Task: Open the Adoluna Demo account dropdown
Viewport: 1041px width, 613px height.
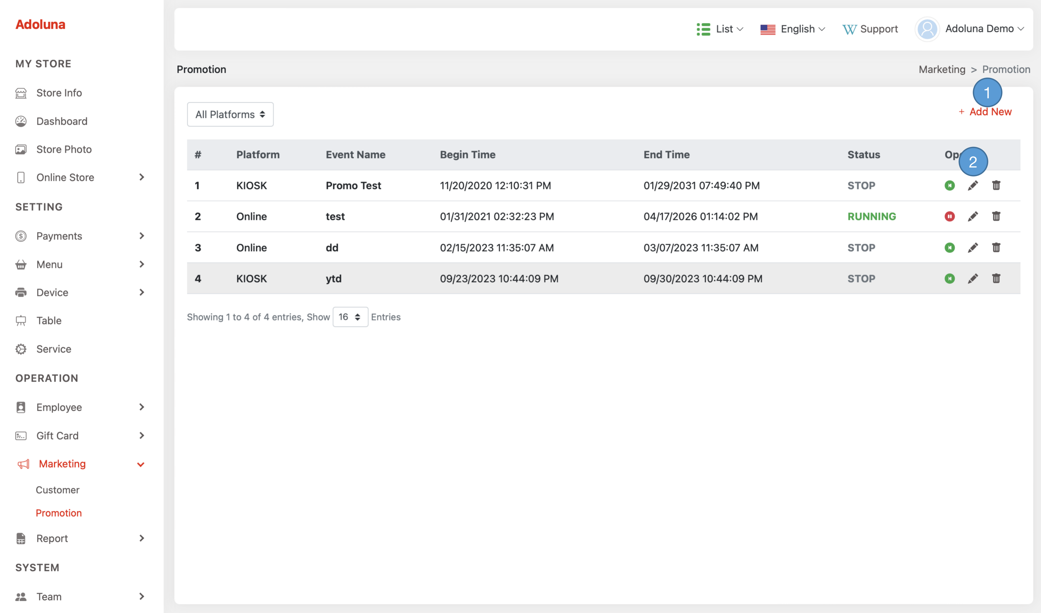Action: tap(984, 28)
